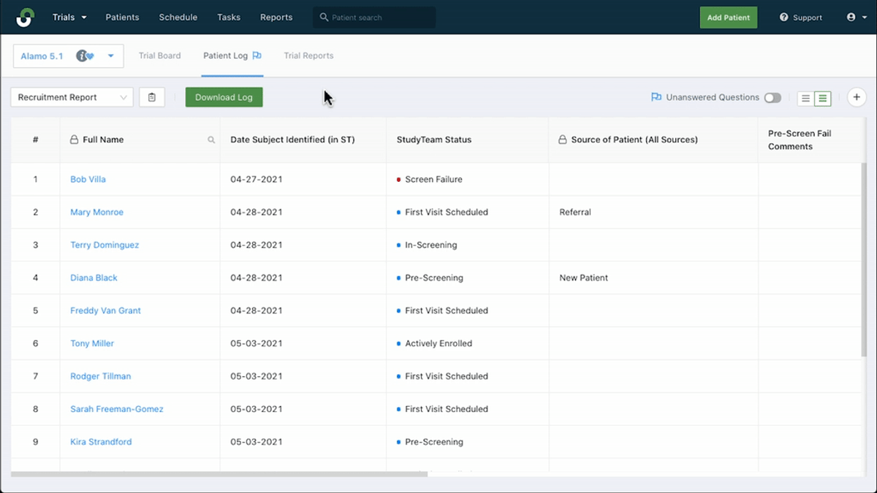Click the vertical scrollbar beside the table

[864, 260]
